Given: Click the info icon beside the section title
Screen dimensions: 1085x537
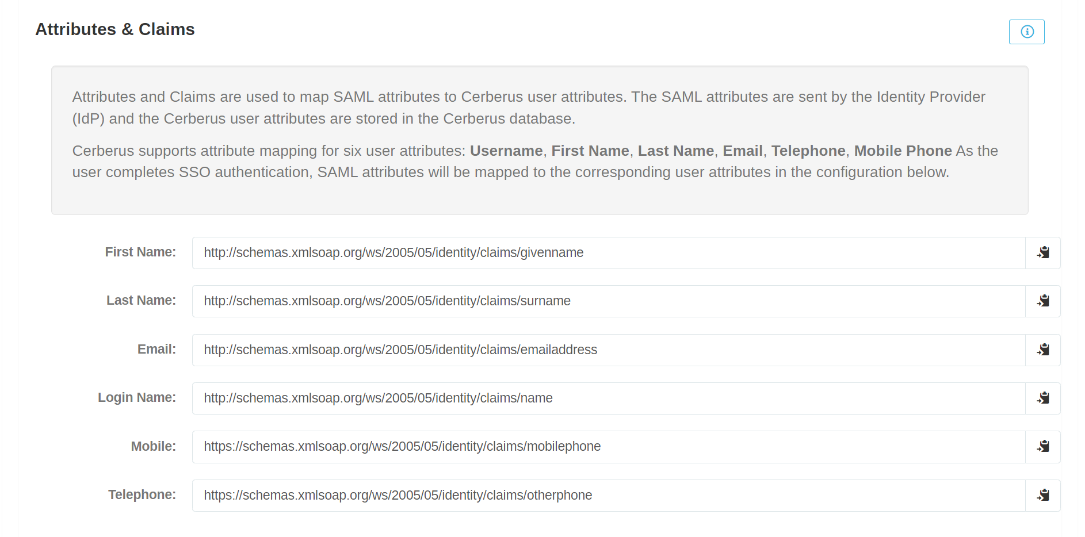Looking at the screenshot, I should tap(1026, 32).
